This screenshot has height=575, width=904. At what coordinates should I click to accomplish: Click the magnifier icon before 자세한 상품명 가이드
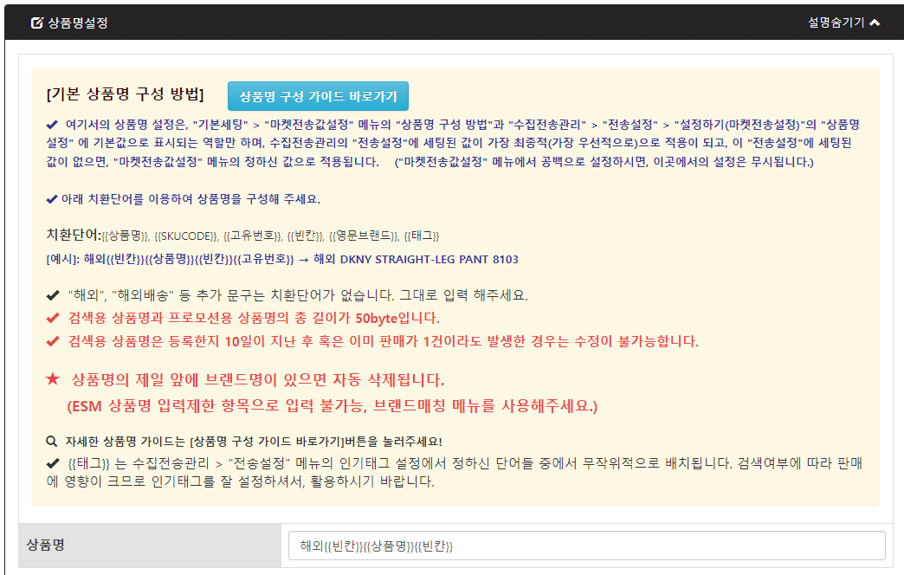(52, 441)
